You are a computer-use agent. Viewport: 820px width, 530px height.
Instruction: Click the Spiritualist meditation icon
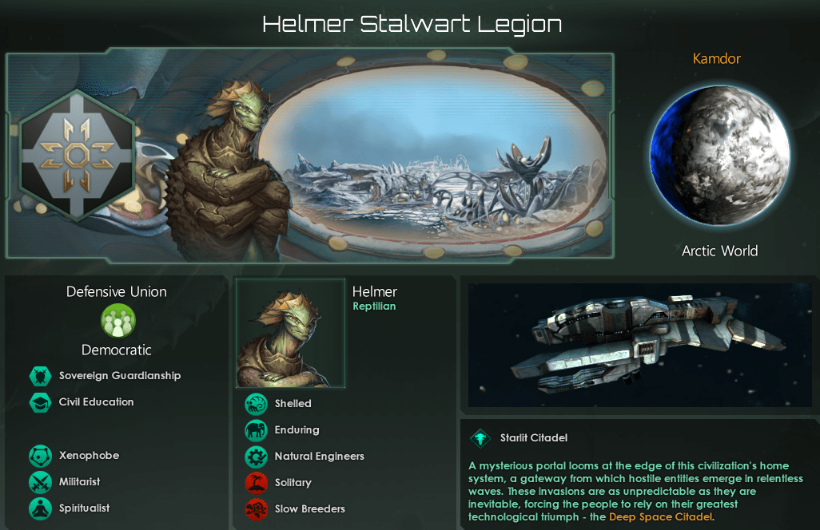pyautogui.click(x=40, y=508)
